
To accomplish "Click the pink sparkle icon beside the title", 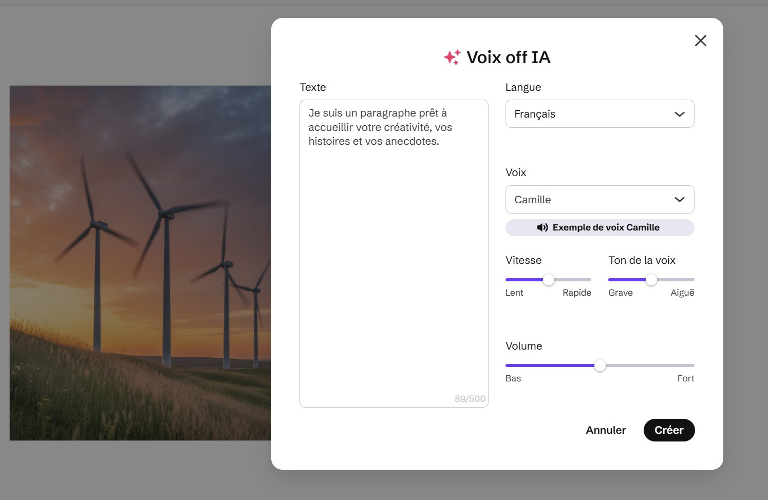I will (x=452, y=57).
